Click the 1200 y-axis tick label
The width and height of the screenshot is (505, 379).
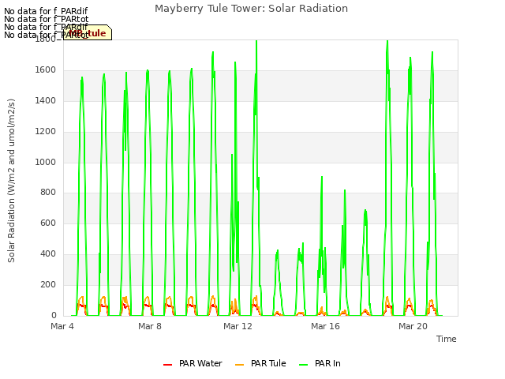coord(46,132)
